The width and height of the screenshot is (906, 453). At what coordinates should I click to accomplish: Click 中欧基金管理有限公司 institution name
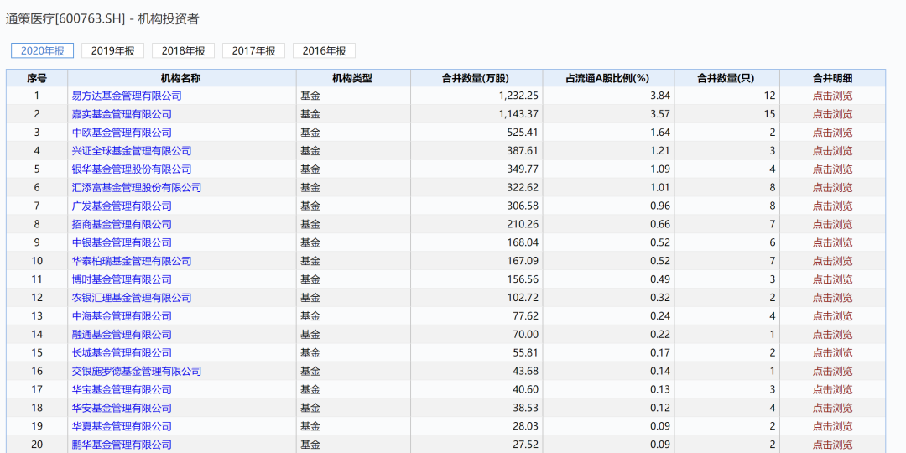tap(122, 133)
